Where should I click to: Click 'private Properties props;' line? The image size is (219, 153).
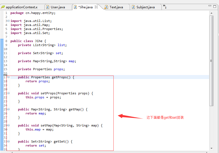pos(41,69)
